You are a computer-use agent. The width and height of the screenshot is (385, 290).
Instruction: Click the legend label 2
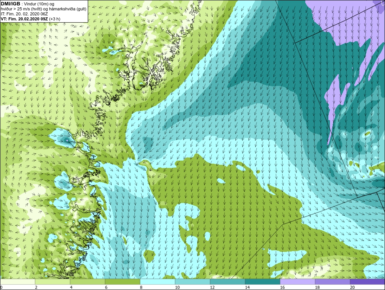tap(36, 287)
